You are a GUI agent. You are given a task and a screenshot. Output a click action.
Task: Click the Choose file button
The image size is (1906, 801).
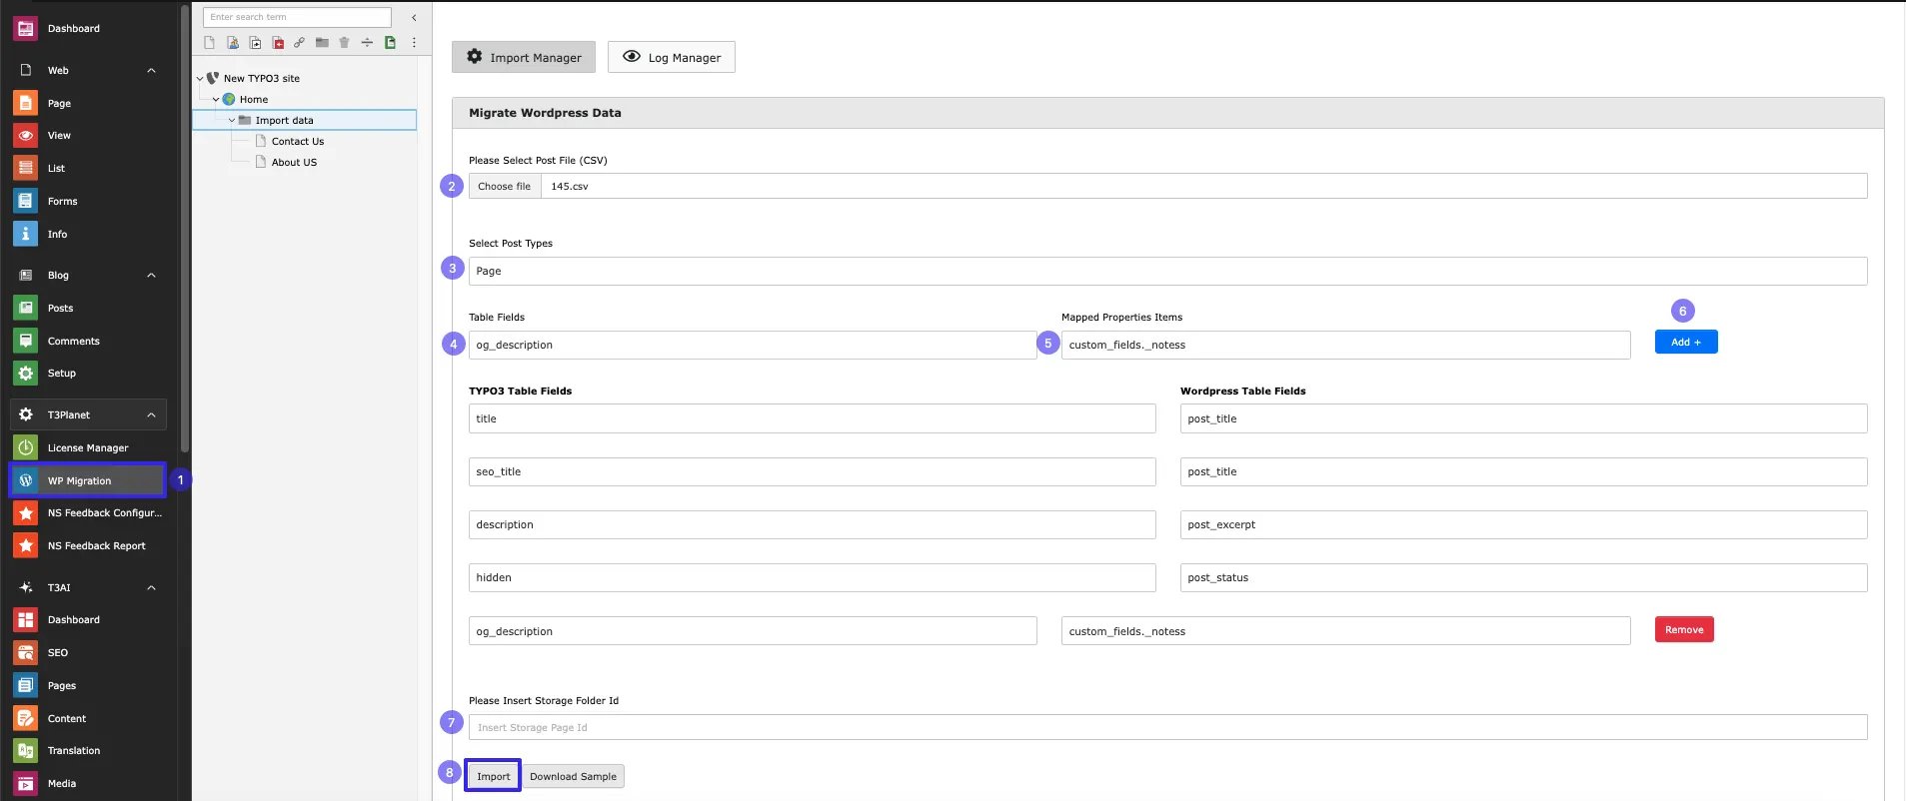tap(505, 186)
